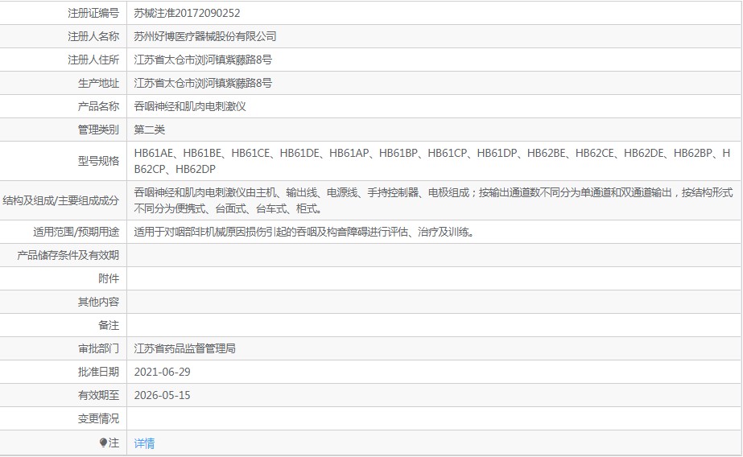Select expiry date 2026-05-15
Viewport: 743px width, 457px height.
pos(162,395)
